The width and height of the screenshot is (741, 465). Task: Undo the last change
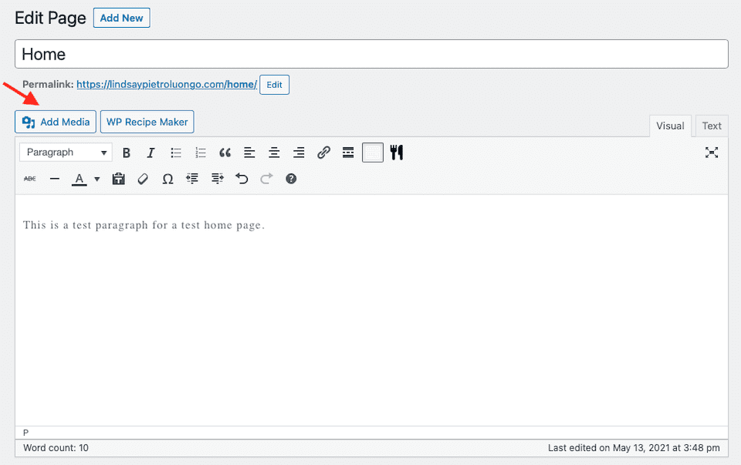point(242,178)
